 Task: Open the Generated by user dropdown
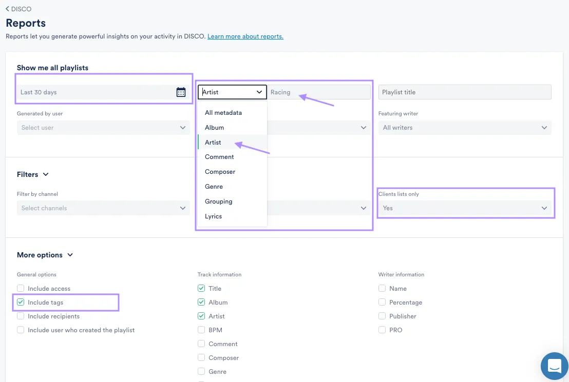[103, 128]
